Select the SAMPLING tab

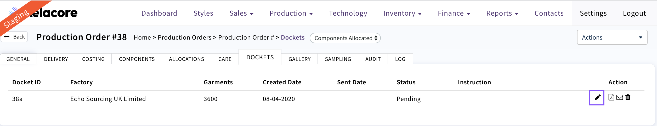(338, 59)
